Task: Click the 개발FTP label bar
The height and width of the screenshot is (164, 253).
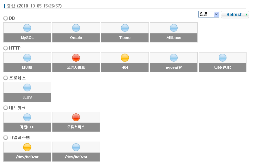Action: [x=27, y=127]
